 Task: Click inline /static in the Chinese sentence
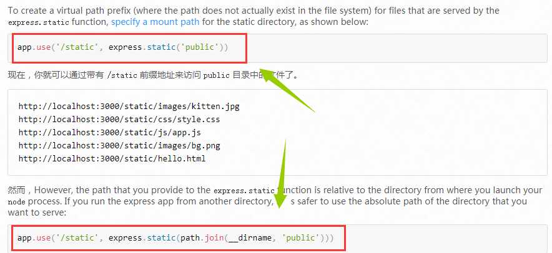[x=121, y=75]
